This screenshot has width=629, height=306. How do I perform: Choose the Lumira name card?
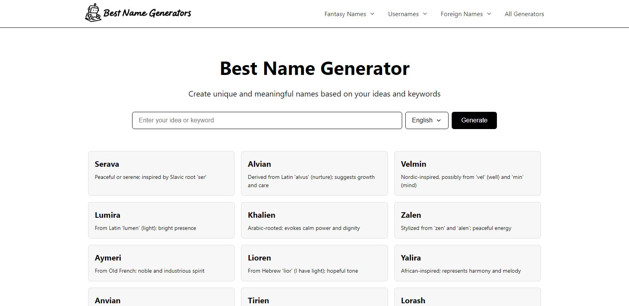click(161, 220)
